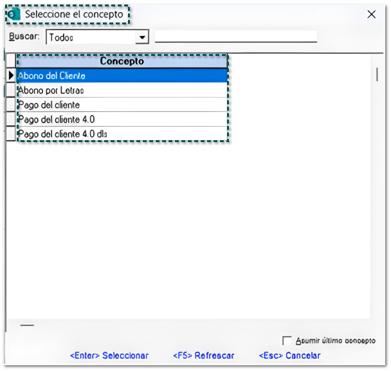Click the <Enter> Seleccionar link
Screen dimensions: 391x371
point(109,356)
